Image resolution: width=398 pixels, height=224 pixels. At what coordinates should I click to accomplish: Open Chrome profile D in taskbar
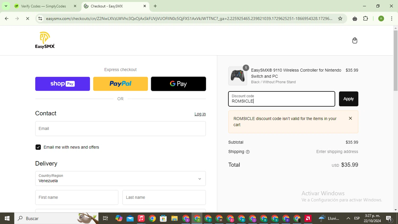tap(286, 218)
